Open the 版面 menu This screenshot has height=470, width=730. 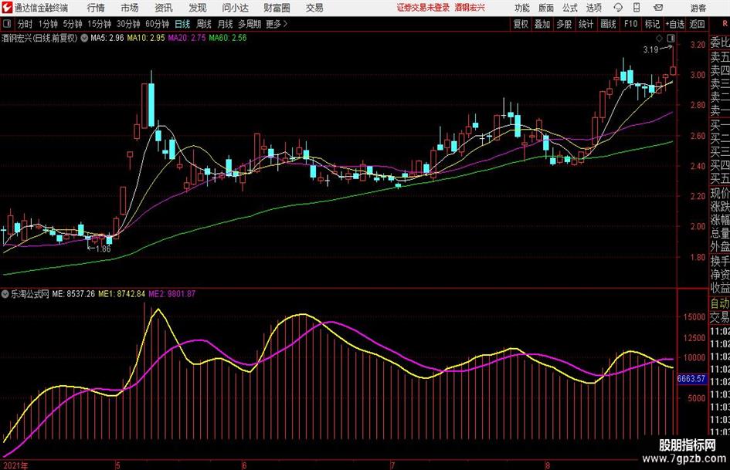tap(545, 8)
